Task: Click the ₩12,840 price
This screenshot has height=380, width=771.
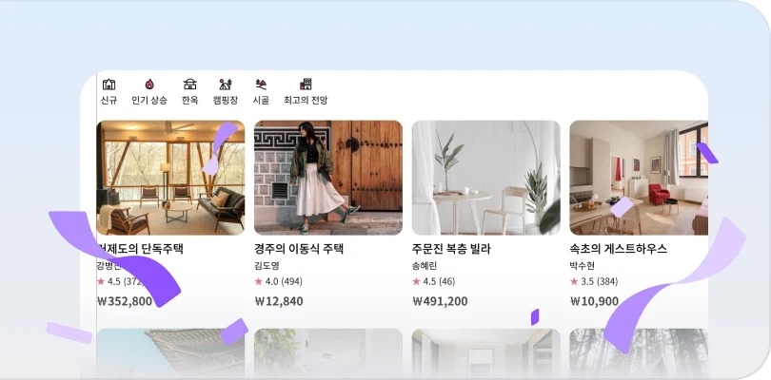Action: click(x=279, y=301)
